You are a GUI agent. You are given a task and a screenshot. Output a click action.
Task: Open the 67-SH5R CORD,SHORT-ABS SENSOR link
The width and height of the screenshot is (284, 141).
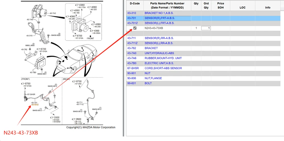[163, 68]
